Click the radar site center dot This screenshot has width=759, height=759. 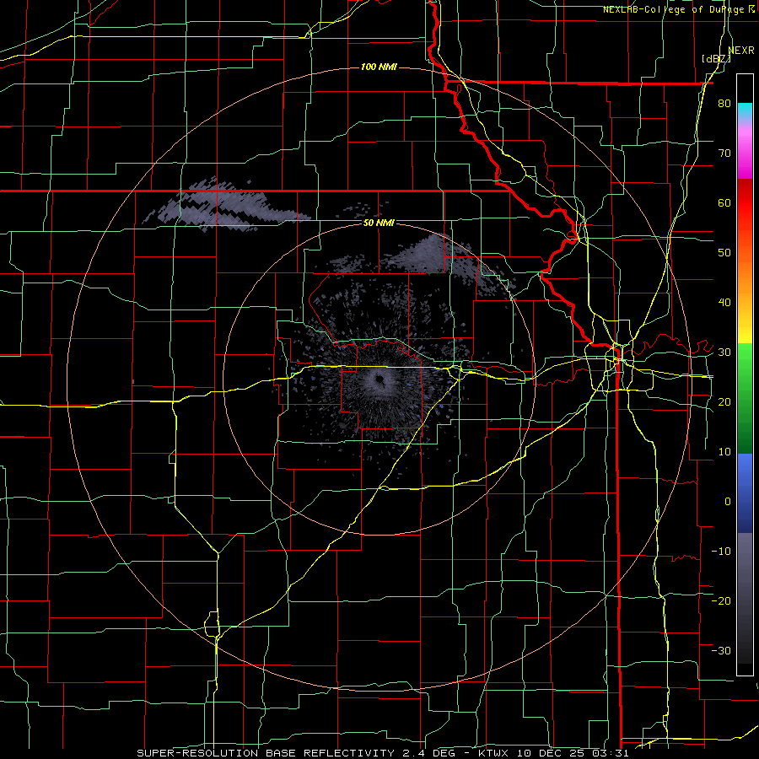click(x=379, y=379)
